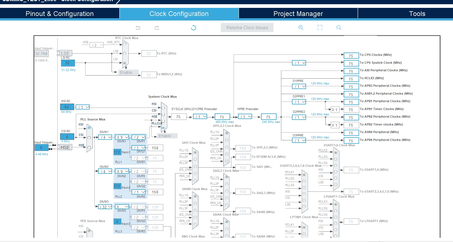Select LSE in RTC Clock Mux

coord(124,53)
